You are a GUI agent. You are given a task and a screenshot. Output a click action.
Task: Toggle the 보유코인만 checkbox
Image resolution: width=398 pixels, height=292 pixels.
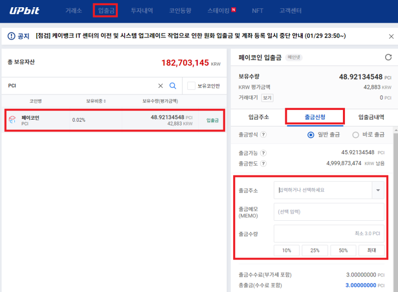pos(191,86)
